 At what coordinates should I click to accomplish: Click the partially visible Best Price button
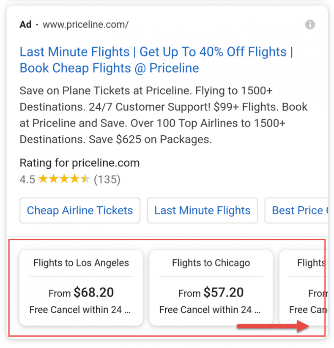tap(297, 210)
